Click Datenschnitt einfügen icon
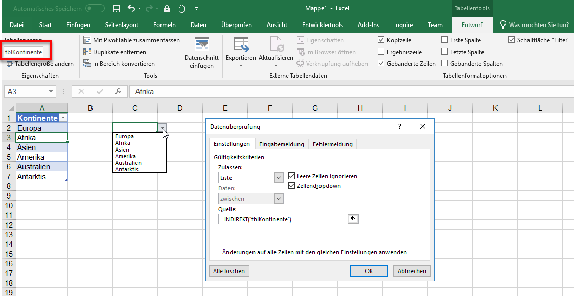The height and width of the screenshot is (296, 574). (x=201, y=45)
